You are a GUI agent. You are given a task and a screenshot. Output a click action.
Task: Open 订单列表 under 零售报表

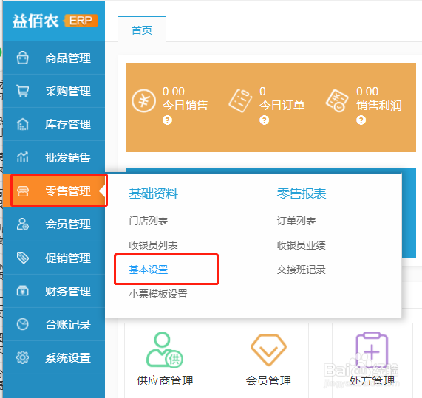click(296, 221)
